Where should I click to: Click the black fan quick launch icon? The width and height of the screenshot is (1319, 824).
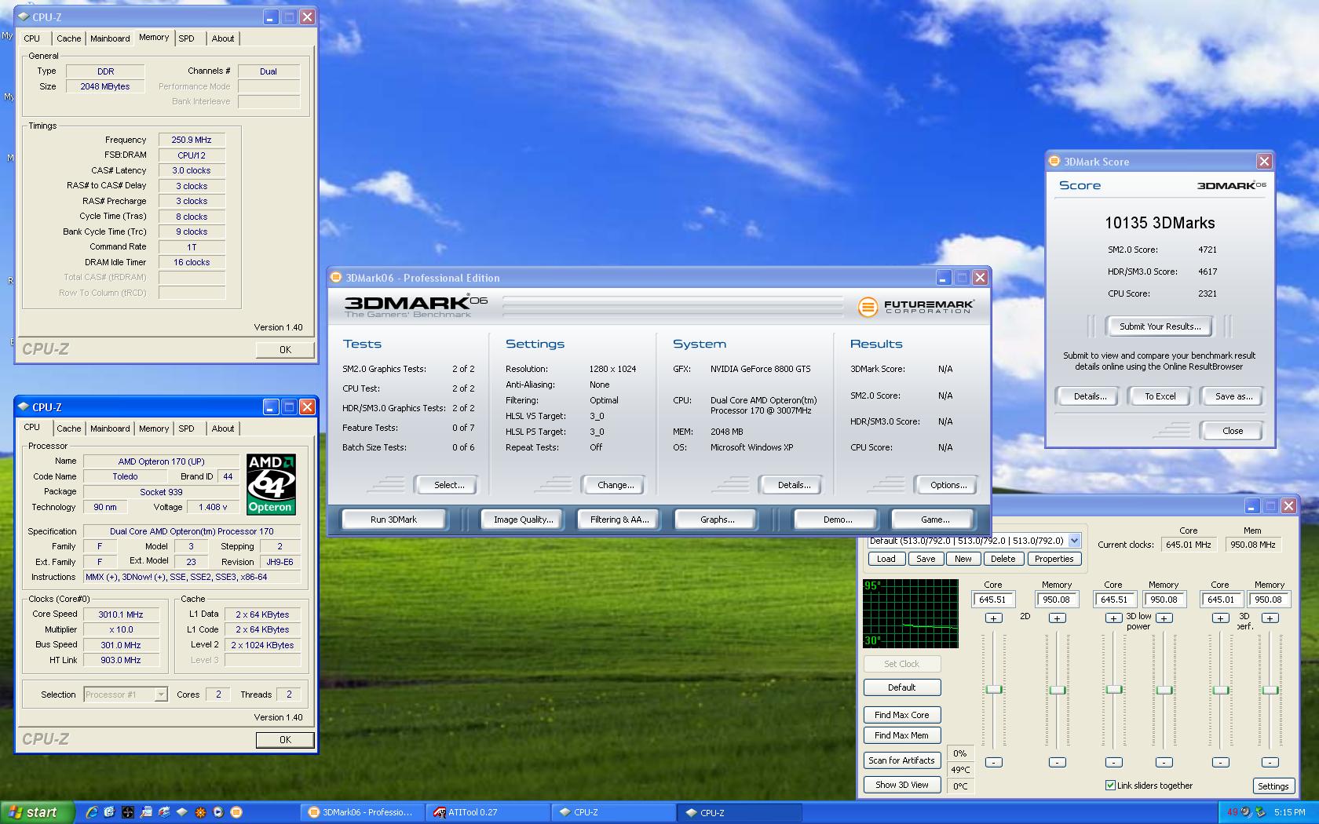[x=128, y=812]
